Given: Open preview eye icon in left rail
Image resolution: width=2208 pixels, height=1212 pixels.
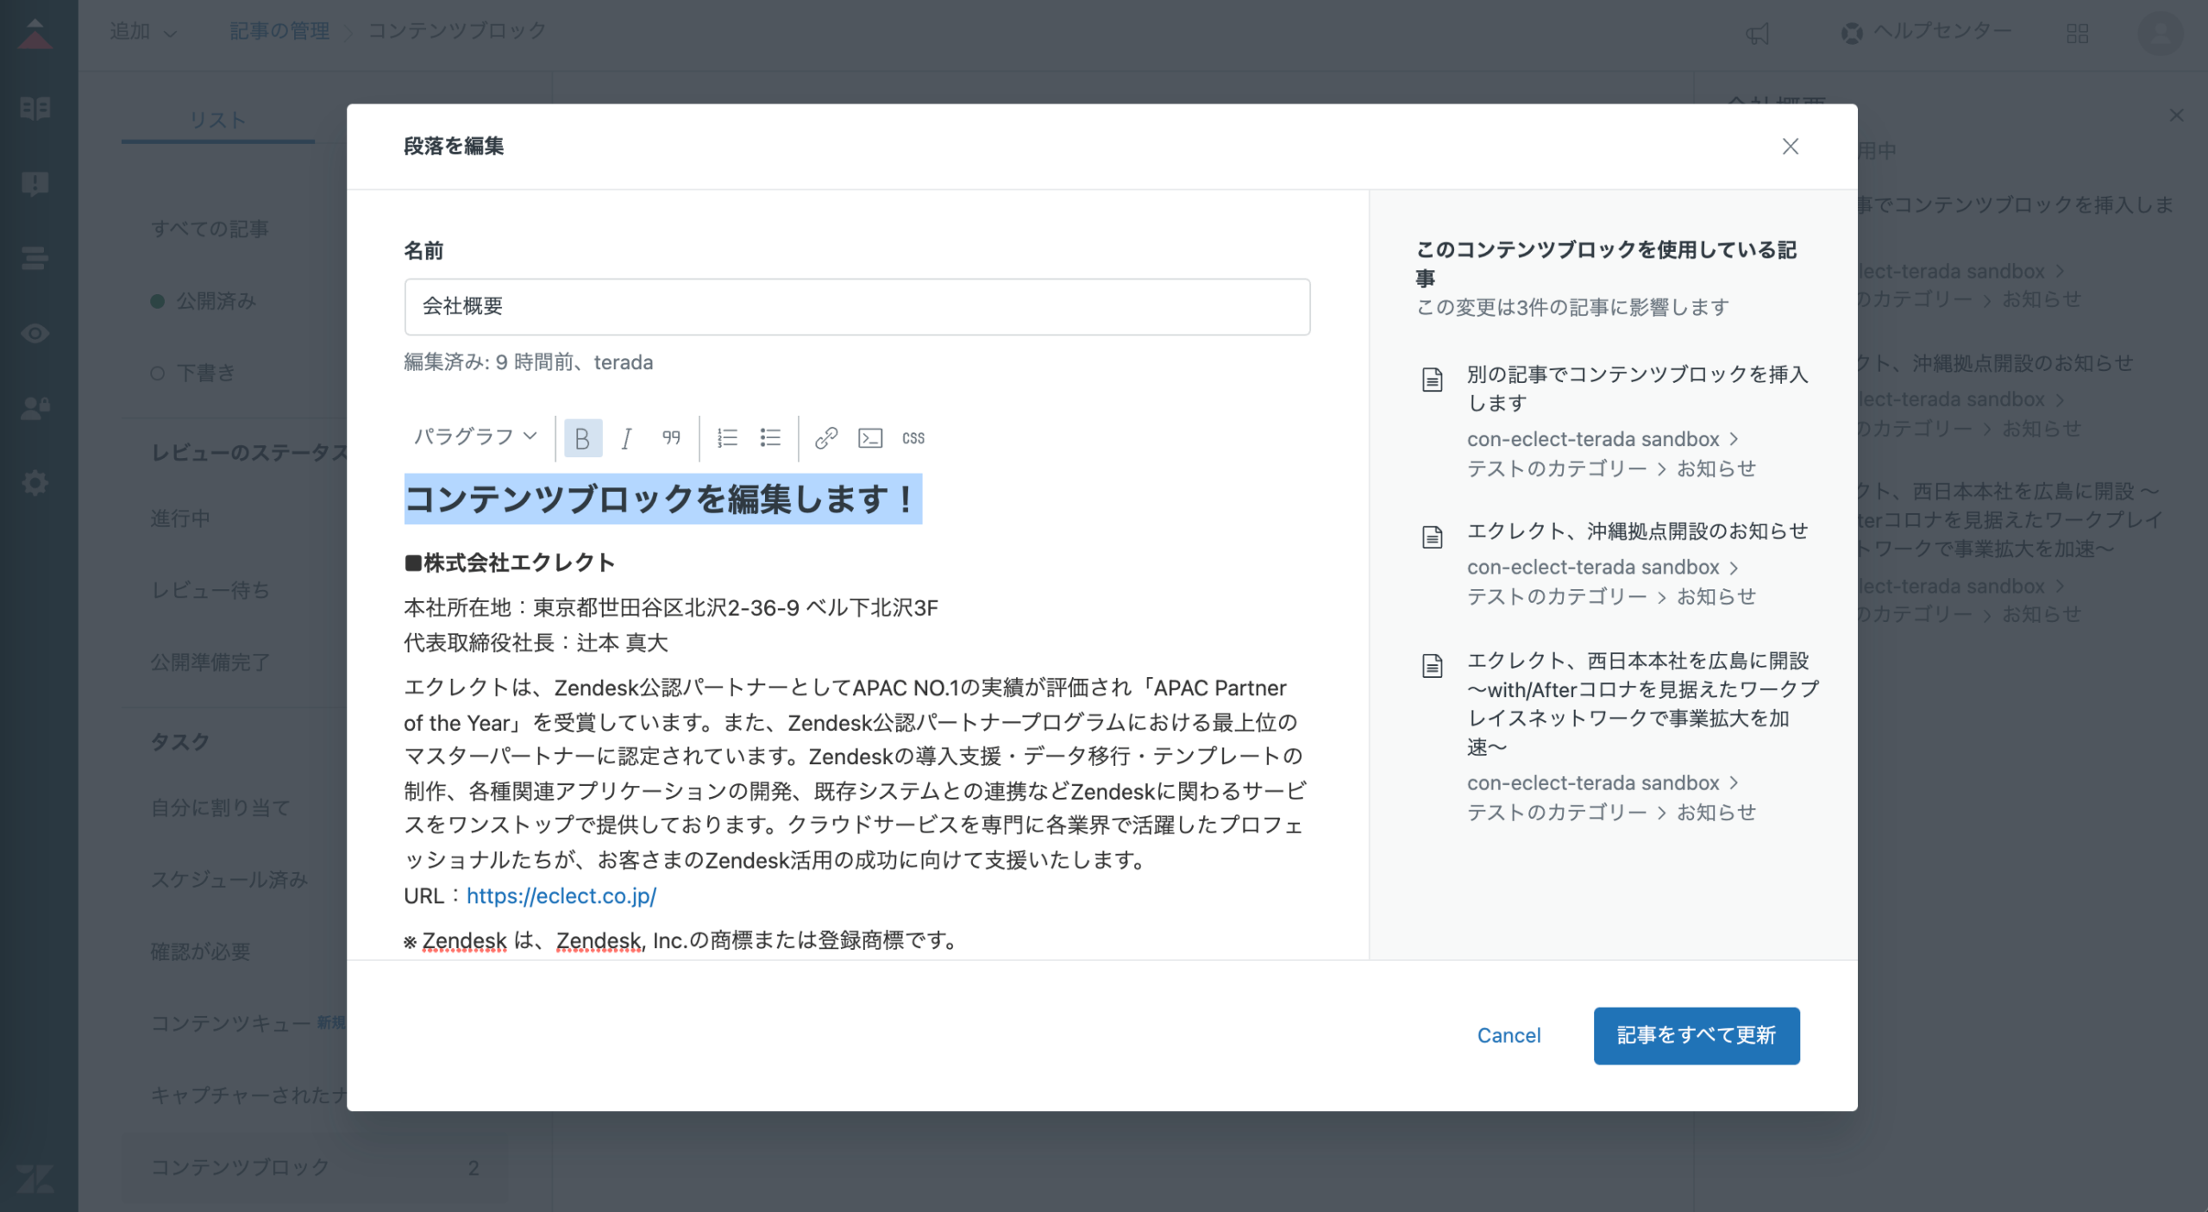Looking at the screenshot, I should 35,333.
